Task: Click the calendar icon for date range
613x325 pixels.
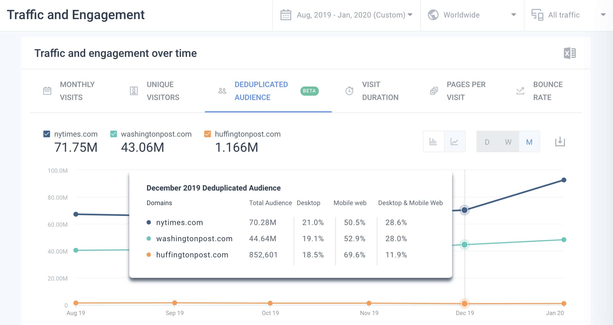Action: 286,15
